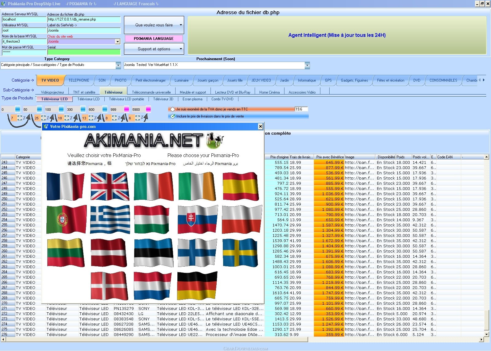Click the blue swatch beside price 300
The width and height of the screenshot is (491, 351).
pos(83,109)
